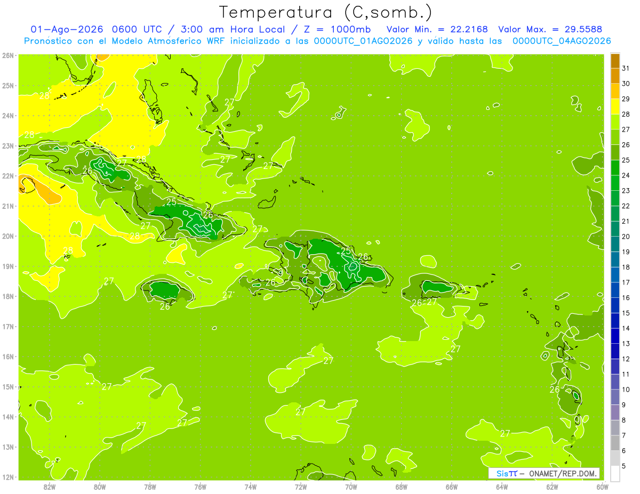Viewport: 640px width, 494px height.
Task: Select the white swatch below legend value 5
Action: [615, 473]
